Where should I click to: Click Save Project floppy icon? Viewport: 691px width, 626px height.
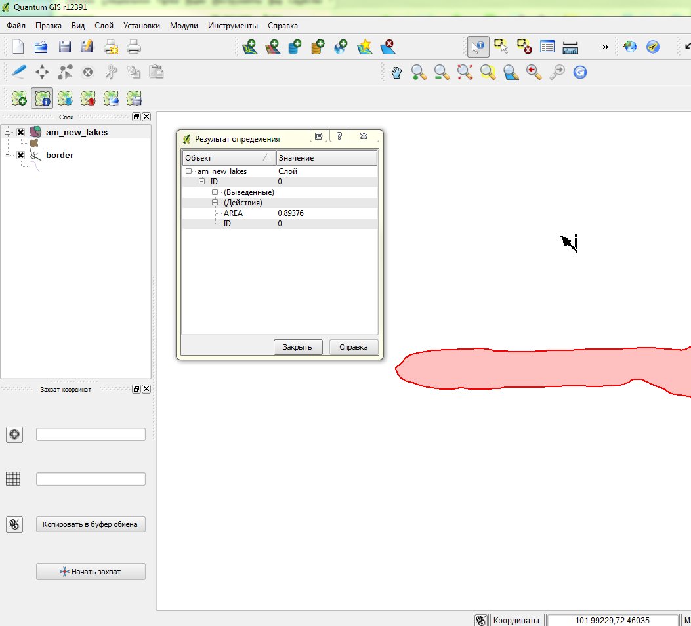(x=64, y=47)
